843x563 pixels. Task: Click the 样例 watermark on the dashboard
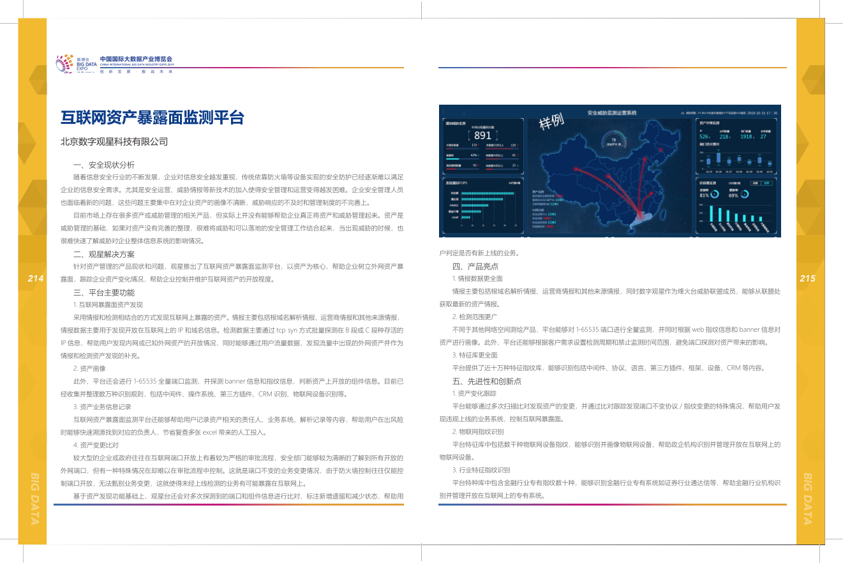[552, 121]
